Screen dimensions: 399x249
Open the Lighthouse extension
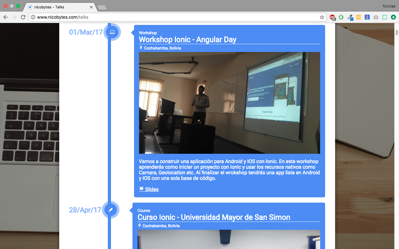[367, 17]
